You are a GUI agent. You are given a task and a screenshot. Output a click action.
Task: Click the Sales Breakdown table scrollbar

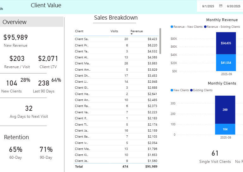pos(160,41)
